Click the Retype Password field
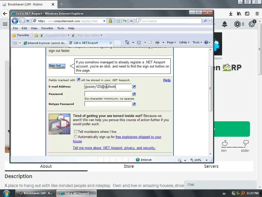262x197 pixels. pos(108,104)
